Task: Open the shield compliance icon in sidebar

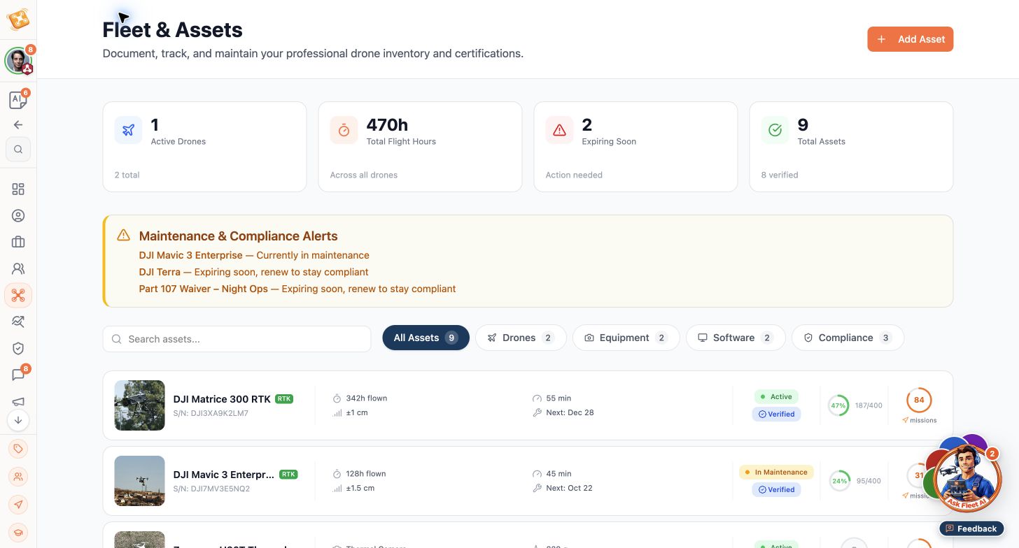Action: pyautogui.click(x=18, y=348)
